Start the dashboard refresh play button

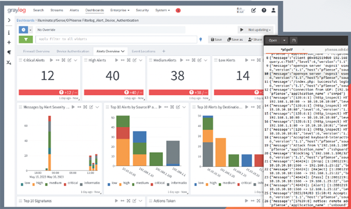pyautogui.click(x=241, y=30)
